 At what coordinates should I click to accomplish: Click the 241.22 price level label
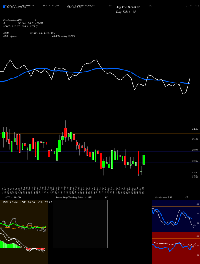[x=195, y=139]
